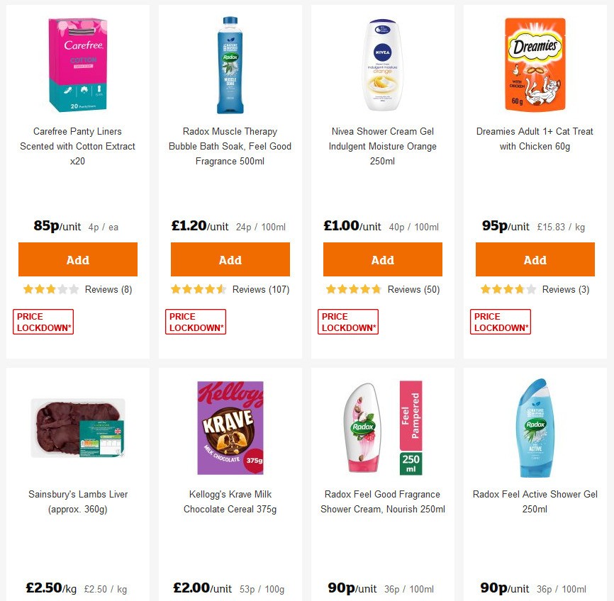
Task: View the Radox Muscle Therapy bottle image
Action: point(230,64)
